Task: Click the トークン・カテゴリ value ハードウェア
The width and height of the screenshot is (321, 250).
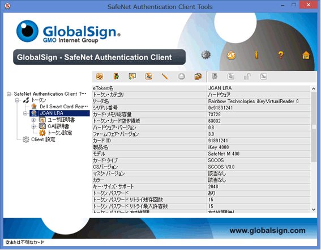Action: [219, 95]
